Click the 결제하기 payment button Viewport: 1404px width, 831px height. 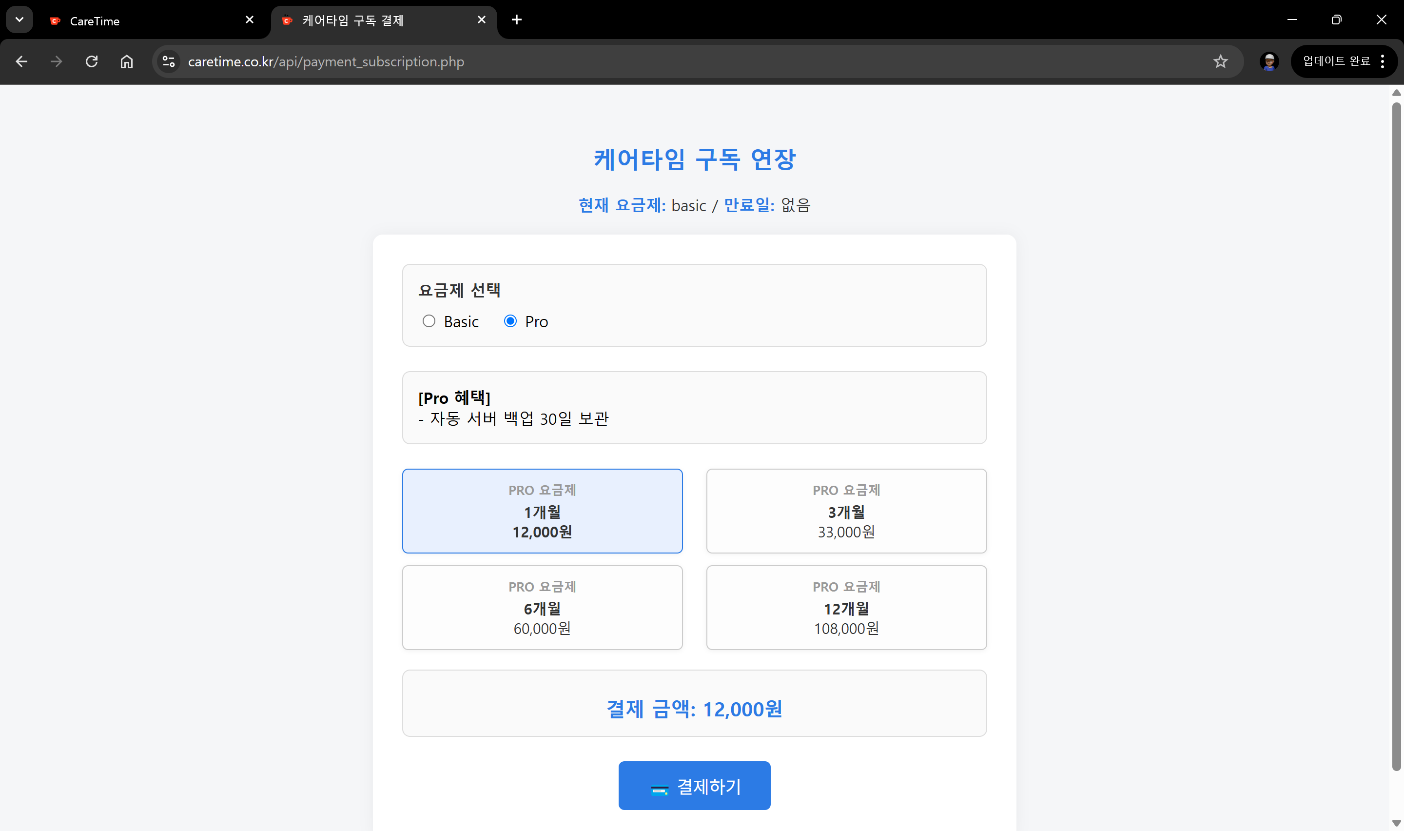click(695, 785)
